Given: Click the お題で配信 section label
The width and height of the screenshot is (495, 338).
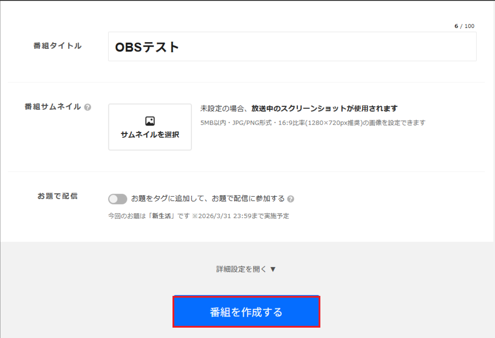Looking at the screenshot, I should click(x=57, y=196).
